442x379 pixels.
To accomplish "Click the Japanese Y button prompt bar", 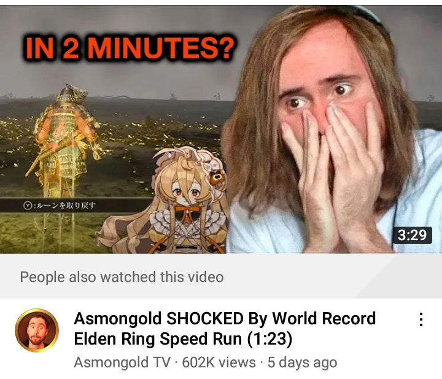I will click(x=76, y=205).
